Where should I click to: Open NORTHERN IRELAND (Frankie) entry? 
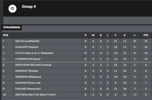point(33,65)
